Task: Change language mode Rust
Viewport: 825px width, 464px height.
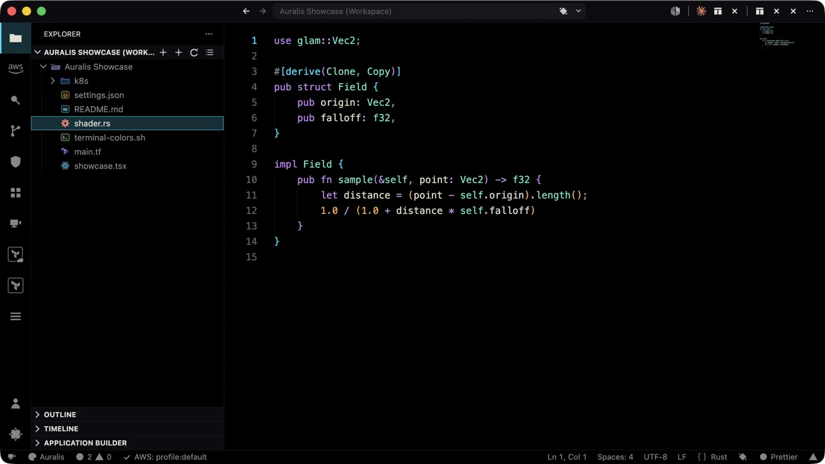Action: 712,457
